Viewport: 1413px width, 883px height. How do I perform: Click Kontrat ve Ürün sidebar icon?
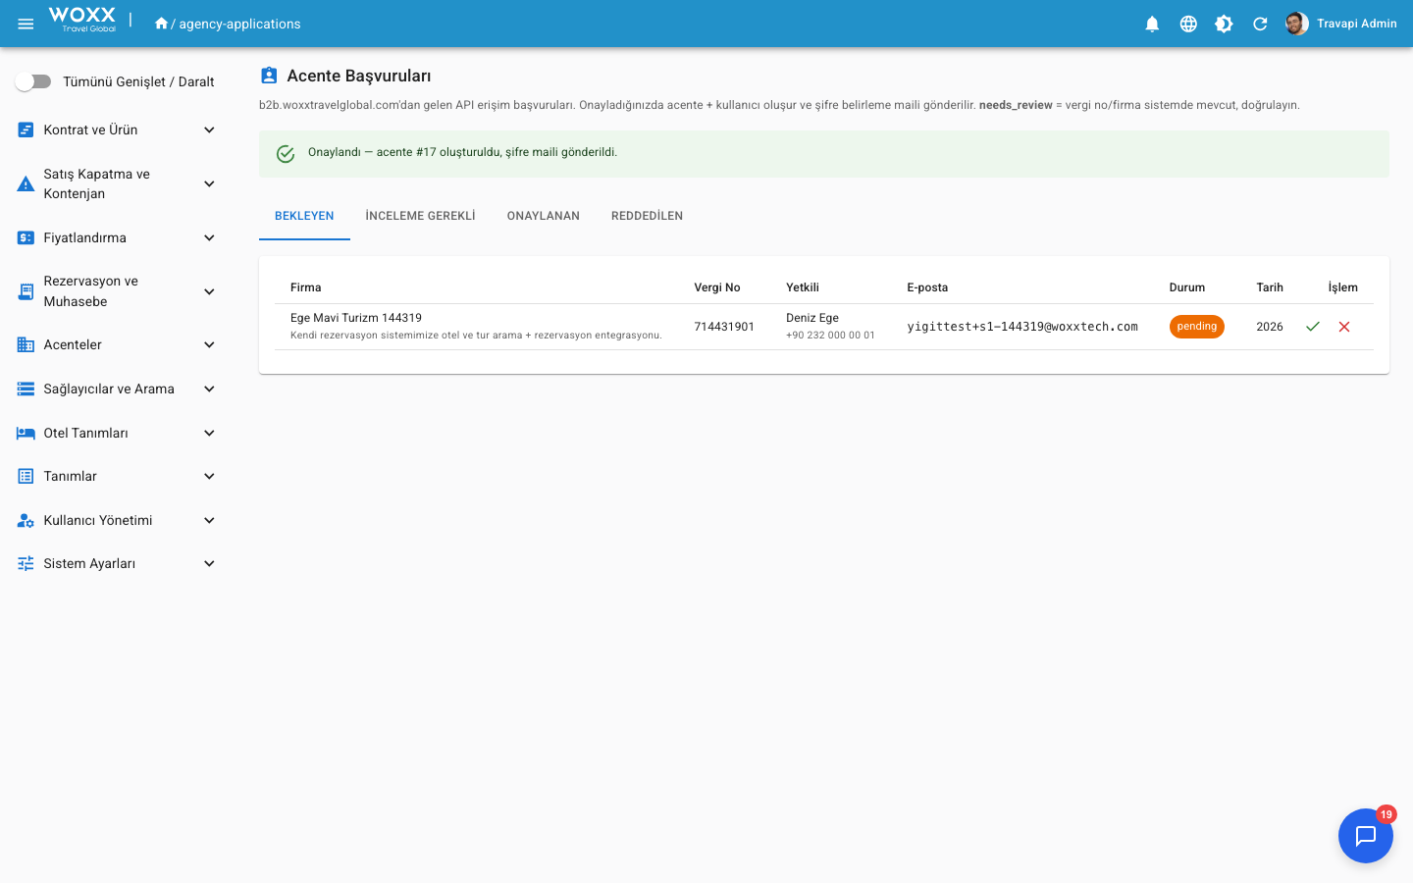[26, 130]
